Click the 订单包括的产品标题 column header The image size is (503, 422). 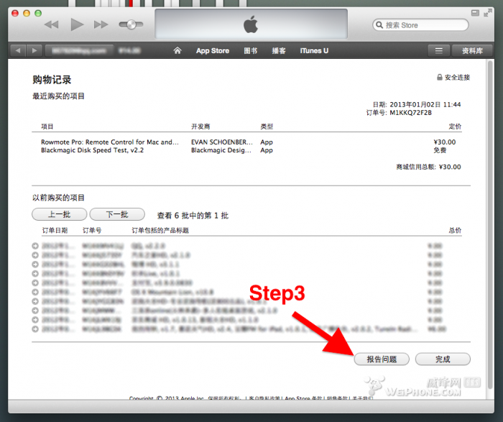(x=160, y=231)
